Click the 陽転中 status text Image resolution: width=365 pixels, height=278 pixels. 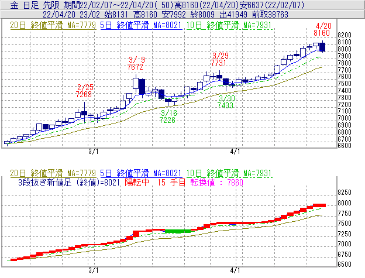137,182
